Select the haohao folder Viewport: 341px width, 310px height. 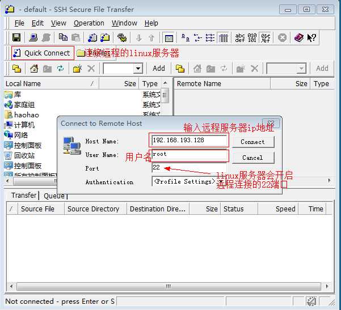coord(22,114)
